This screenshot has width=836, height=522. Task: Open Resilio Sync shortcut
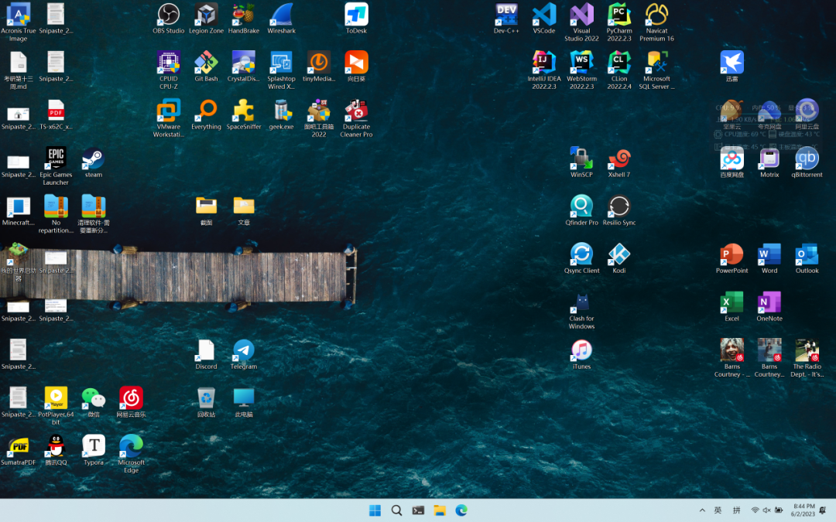click(619, 210)
